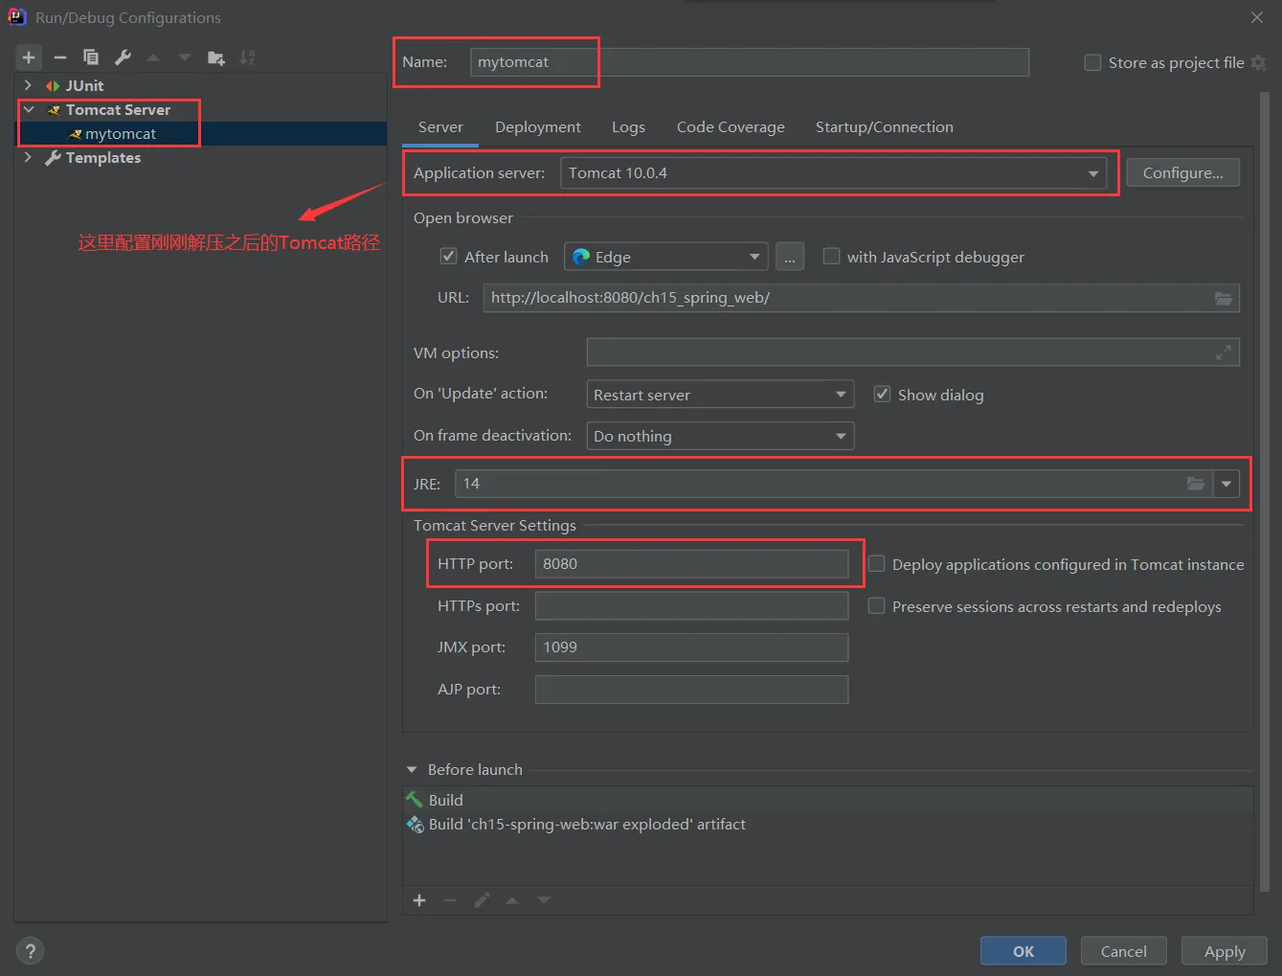Open the project file settings gear
1282x976 pixels.
[x=1259, y=63]
